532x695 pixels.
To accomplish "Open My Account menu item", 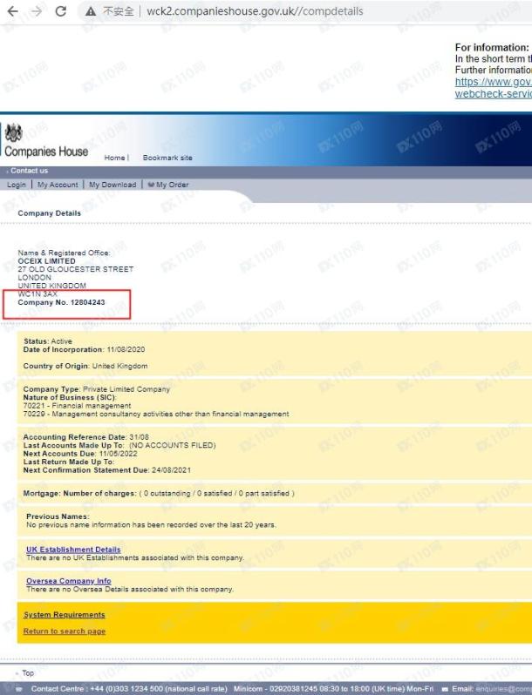I will coord(58,185).
